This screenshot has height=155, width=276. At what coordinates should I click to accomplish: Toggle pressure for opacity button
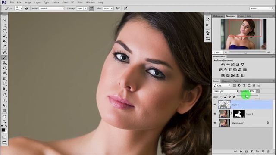[x=91, y=9]
